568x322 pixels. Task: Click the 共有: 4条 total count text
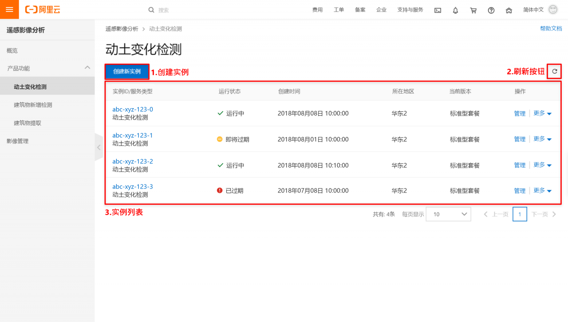(x=384, y=214)
